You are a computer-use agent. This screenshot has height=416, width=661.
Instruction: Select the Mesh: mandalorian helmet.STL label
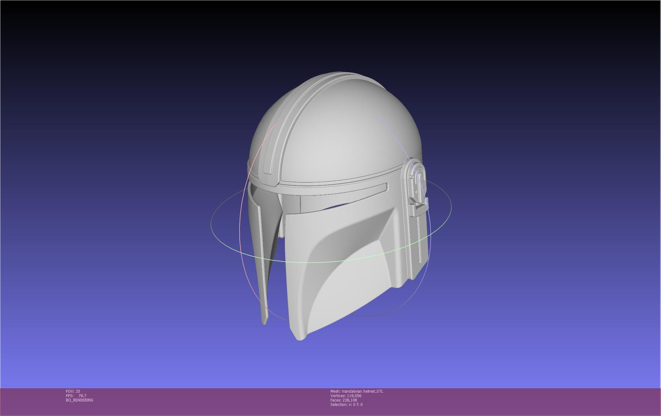click(357, 391)
